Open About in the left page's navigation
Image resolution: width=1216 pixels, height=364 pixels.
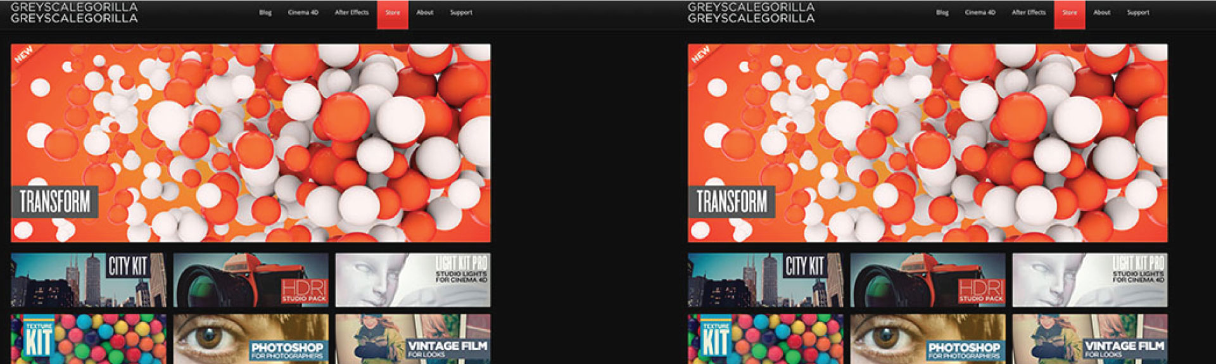tap(425, 13)
